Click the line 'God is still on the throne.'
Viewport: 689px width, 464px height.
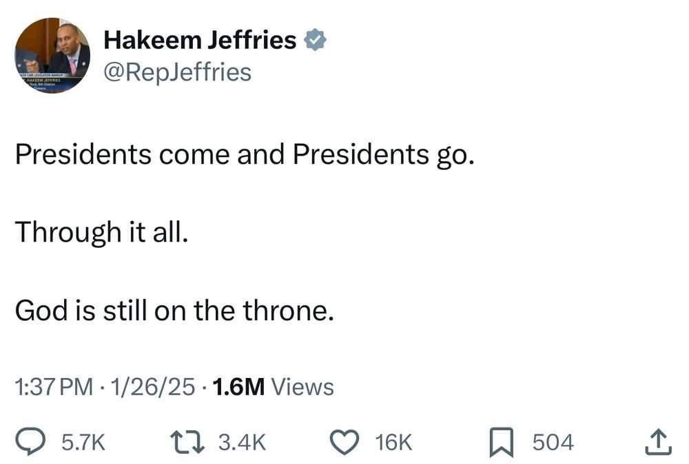[x=174, y=311]
